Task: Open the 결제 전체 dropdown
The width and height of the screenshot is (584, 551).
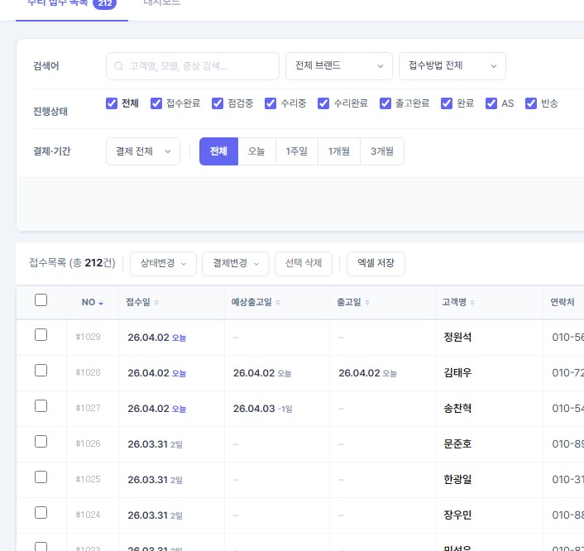Action: 143,151
